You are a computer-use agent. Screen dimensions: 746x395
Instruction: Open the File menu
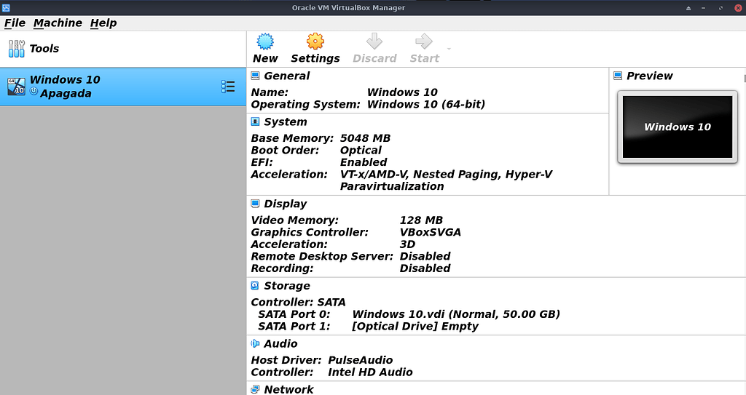pos(15,23)
